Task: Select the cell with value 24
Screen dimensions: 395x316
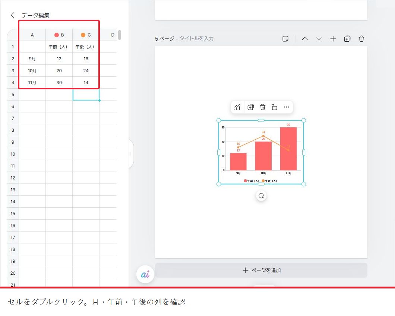Action: 86,71
